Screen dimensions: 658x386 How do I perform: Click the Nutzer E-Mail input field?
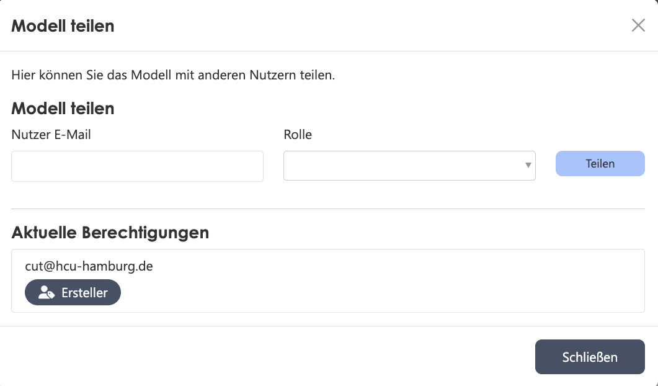click(137, 166)
